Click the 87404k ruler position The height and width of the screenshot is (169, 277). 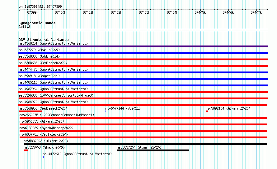(172, 12)
